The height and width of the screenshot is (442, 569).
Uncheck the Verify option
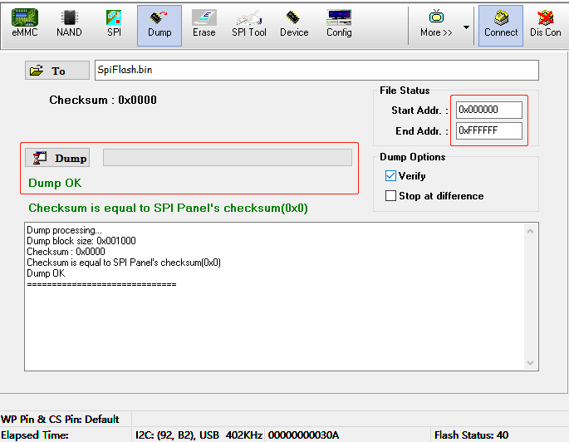click(x=391, y=176)
